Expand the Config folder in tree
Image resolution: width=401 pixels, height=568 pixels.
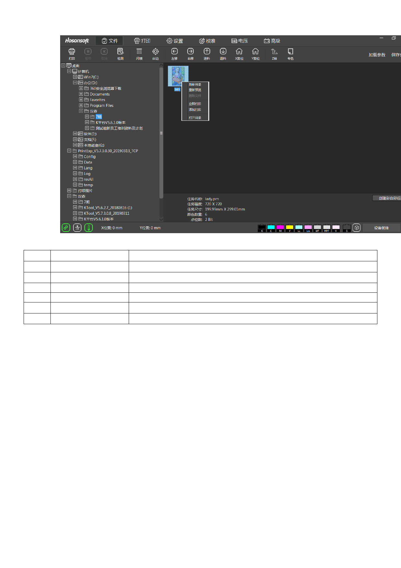tap(75, 156)
